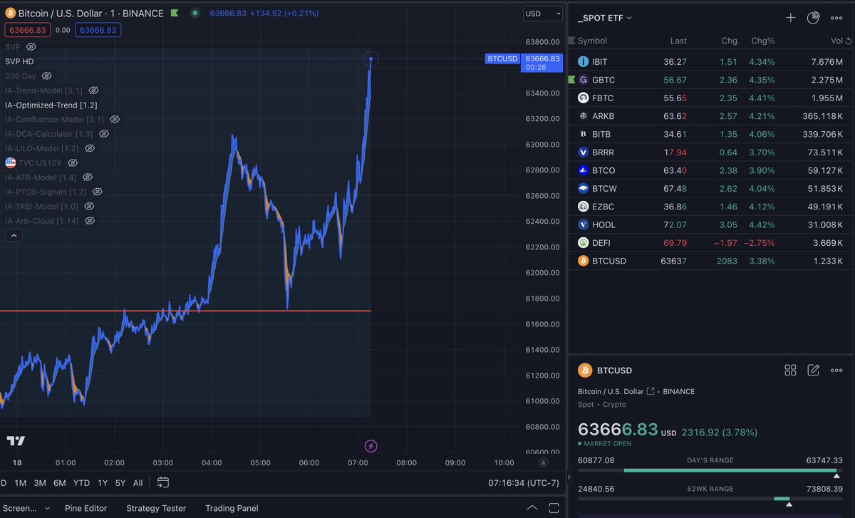Toggle visibility of SVP indicator
The height and width of the screenshot is (518, 855).
pos(31,46)
